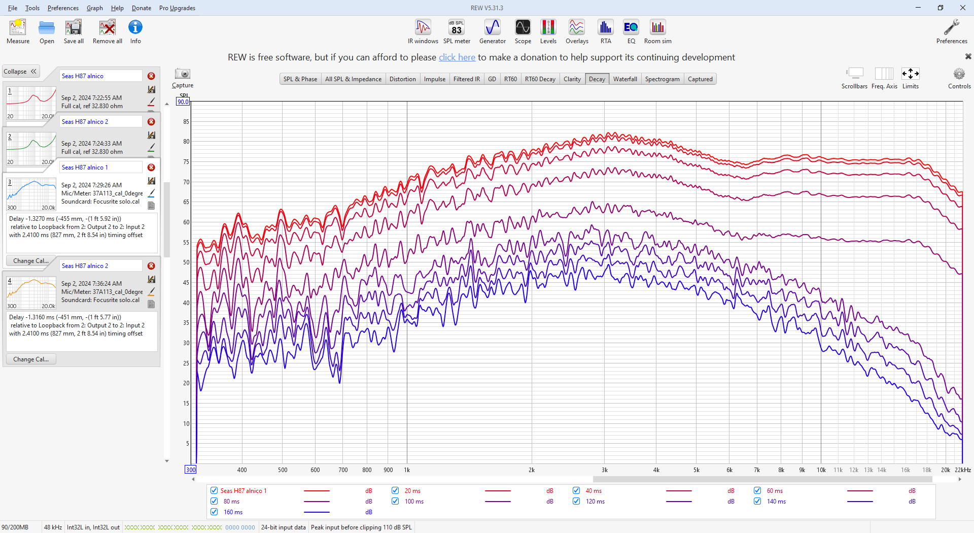Screen dimensions: 974x533
Task: Toggle graph Scrollbars
Action: tap(855, 78)
